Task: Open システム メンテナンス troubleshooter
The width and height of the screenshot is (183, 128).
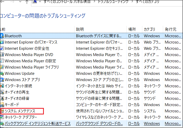Action: [20, 111]
